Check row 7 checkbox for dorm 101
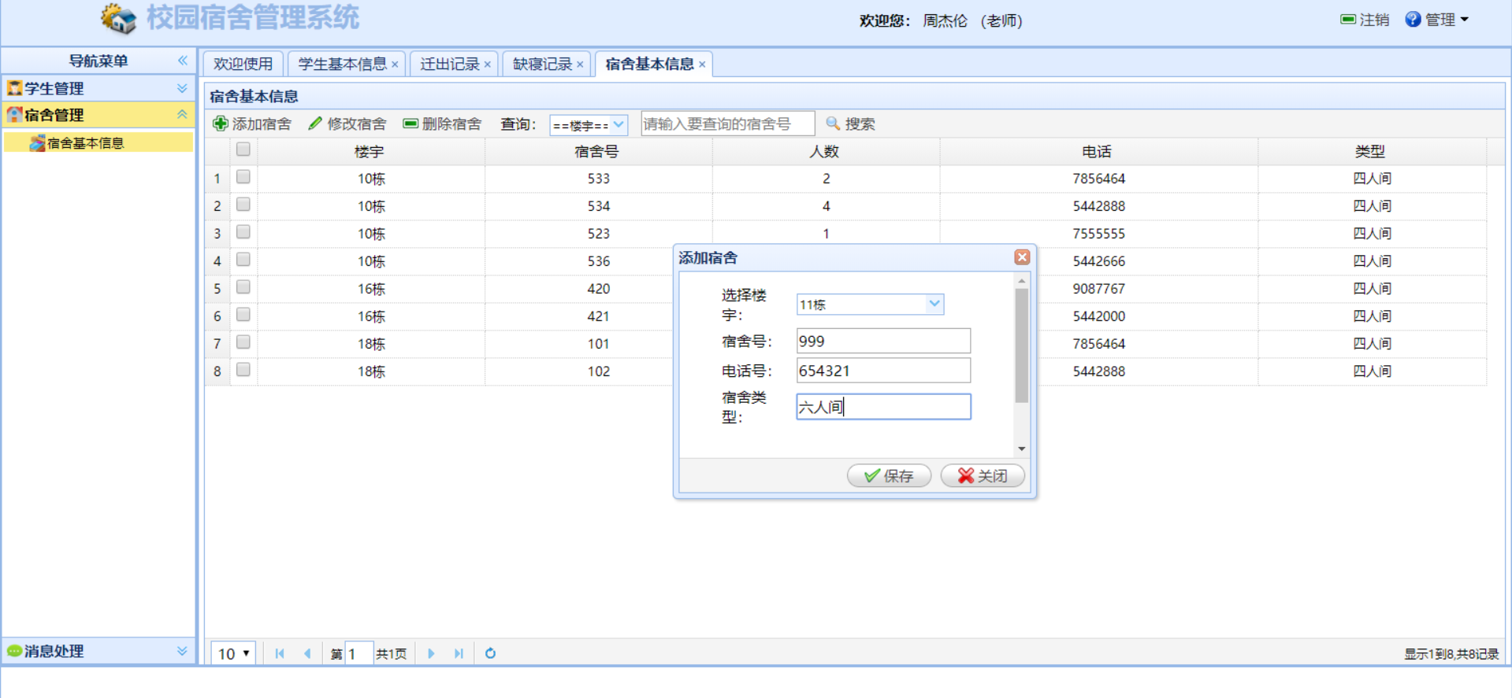1512x698 pixels. pos(243,342)
